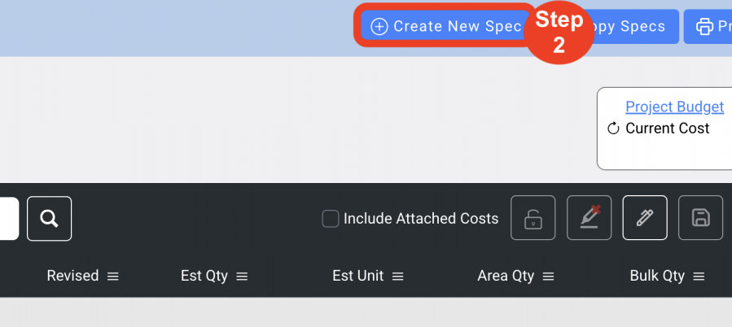Click the refresh icon beside Current Cost
Viewport: 732px width, 327px height.
[x=613, y=129]
